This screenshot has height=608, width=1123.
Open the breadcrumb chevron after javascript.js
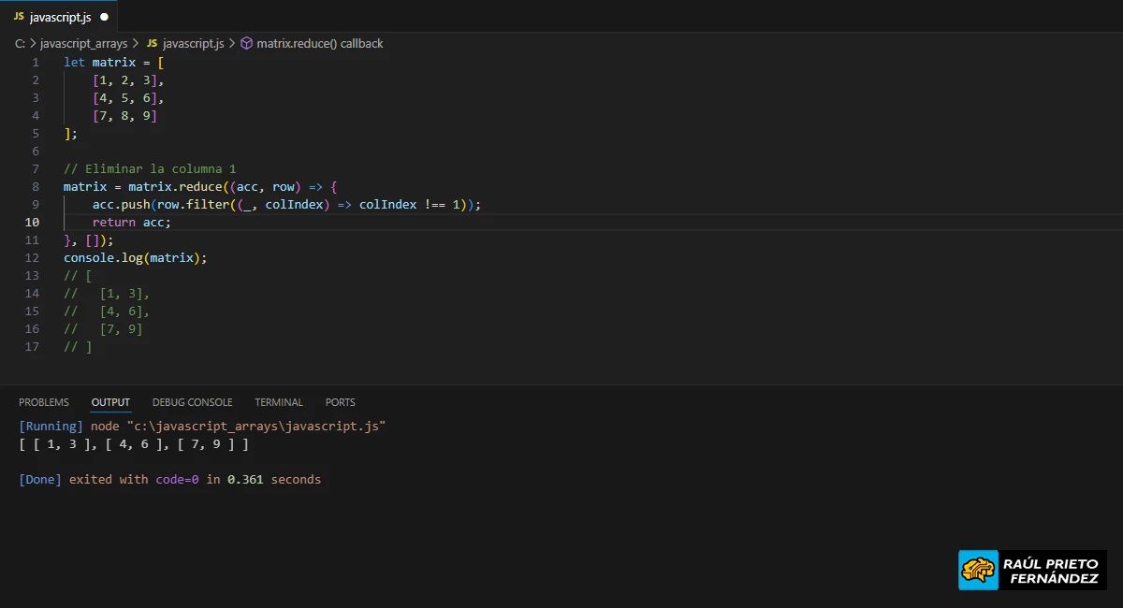(232, 43)
